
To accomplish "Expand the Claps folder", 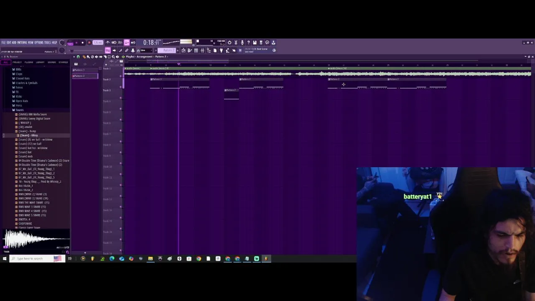I will click(x=19, y=74).
